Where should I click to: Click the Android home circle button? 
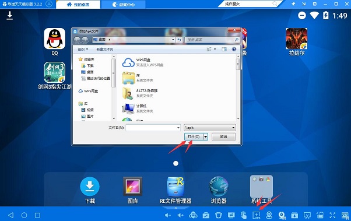24,215
